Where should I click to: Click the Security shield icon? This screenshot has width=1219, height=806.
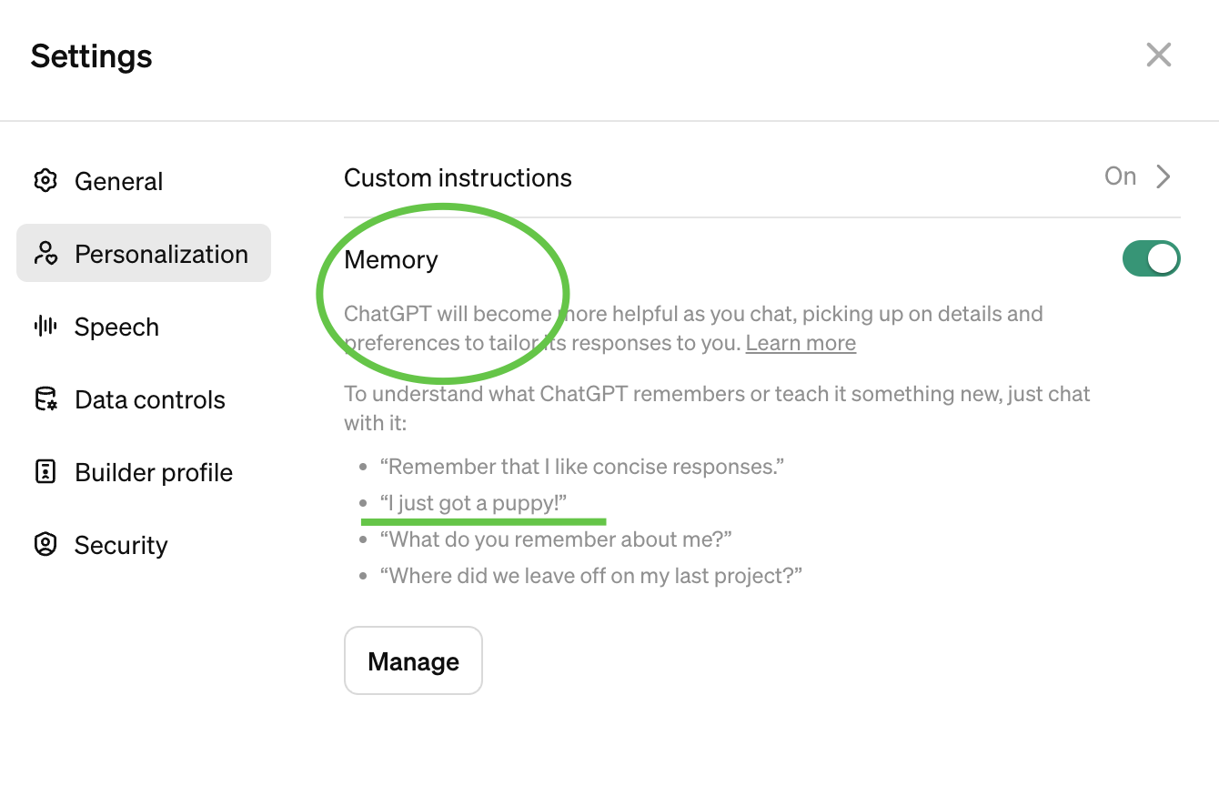[x=45, y=545]
